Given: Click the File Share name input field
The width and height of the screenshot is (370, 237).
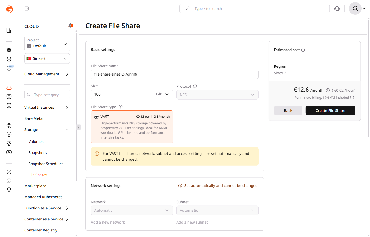Looking at the screenshot, I should click(175, 74).
